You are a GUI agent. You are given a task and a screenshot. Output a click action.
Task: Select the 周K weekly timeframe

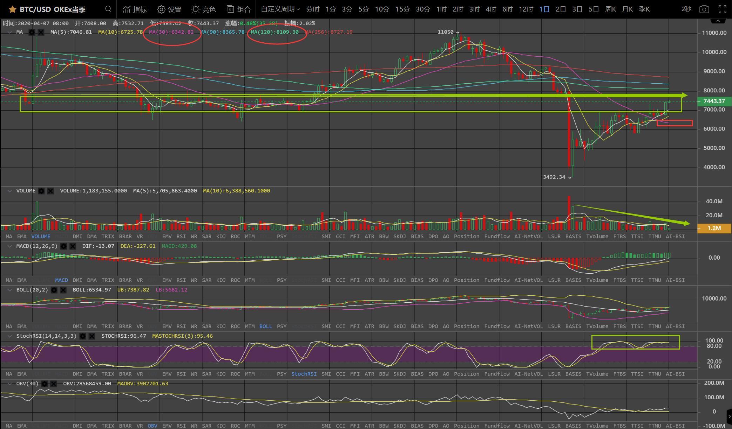click(610, 9)
